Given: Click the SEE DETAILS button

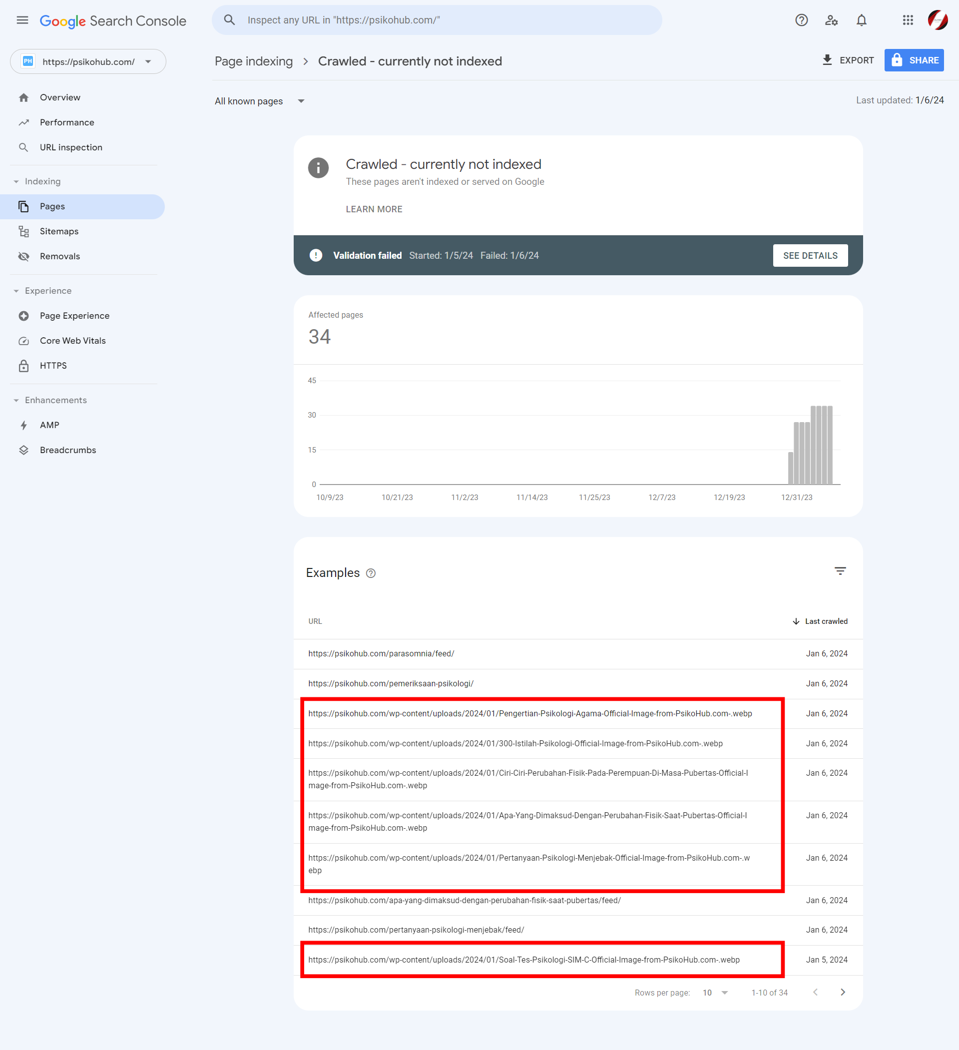Looking at the screenshot, I should point(810,256).
